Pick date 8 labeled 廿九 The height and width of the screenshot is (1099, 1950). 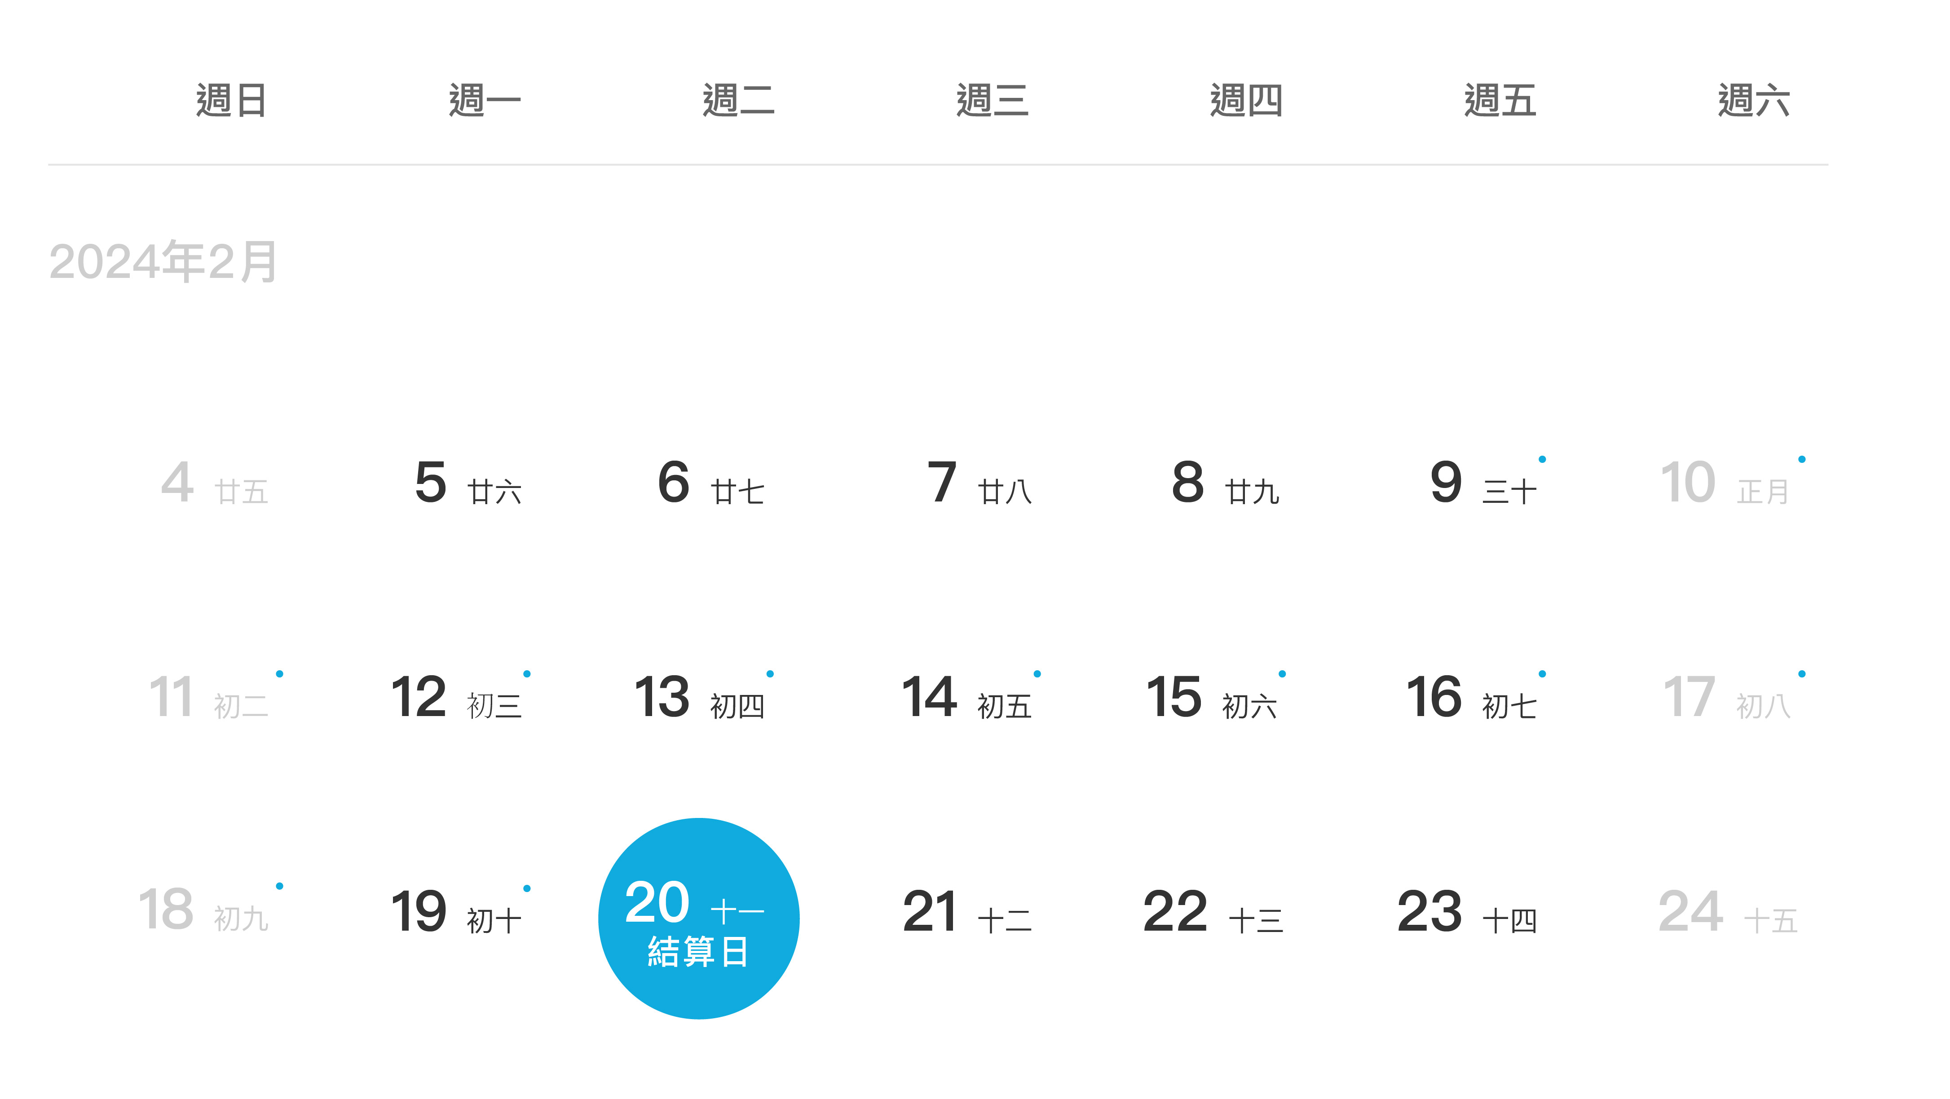click(x=1224, y=483)
